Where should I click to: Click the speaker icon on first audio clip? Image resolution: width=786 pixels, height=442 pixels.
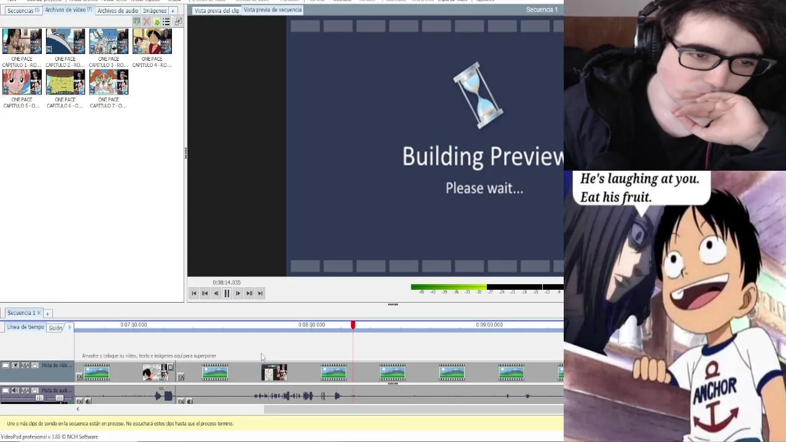pyautogui.click(x=88, y=401)
